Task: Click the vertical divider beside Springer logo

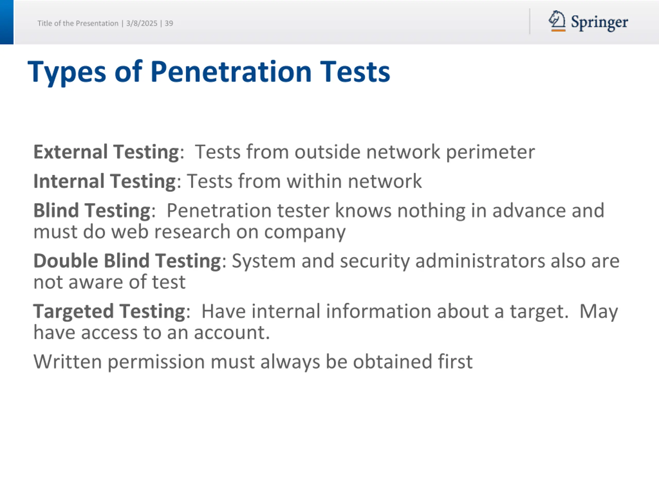Action: point(530,21)
